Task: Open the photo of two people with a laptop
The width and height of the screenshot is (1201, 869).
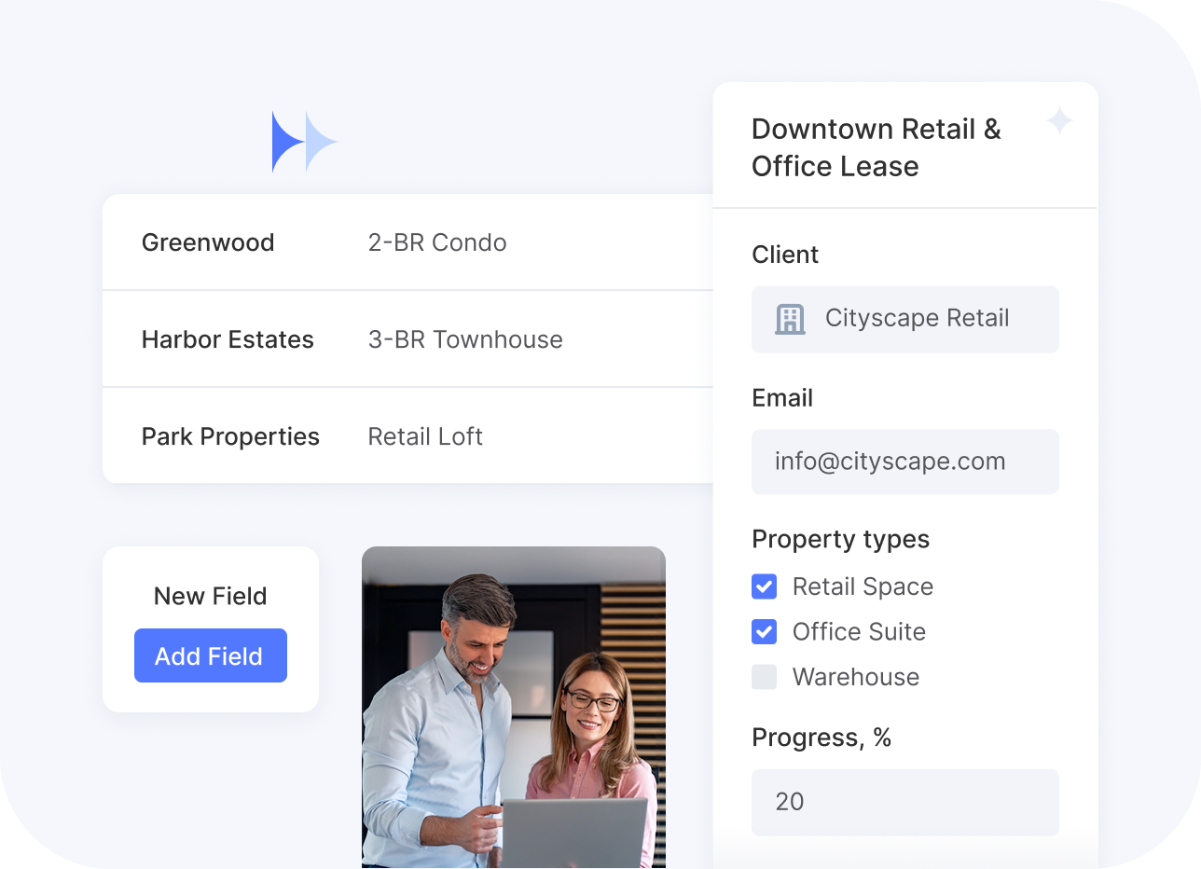Action: coord(513,707)
